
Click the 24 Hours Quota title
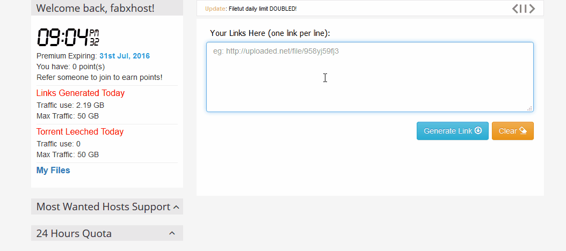pos(74,233)
